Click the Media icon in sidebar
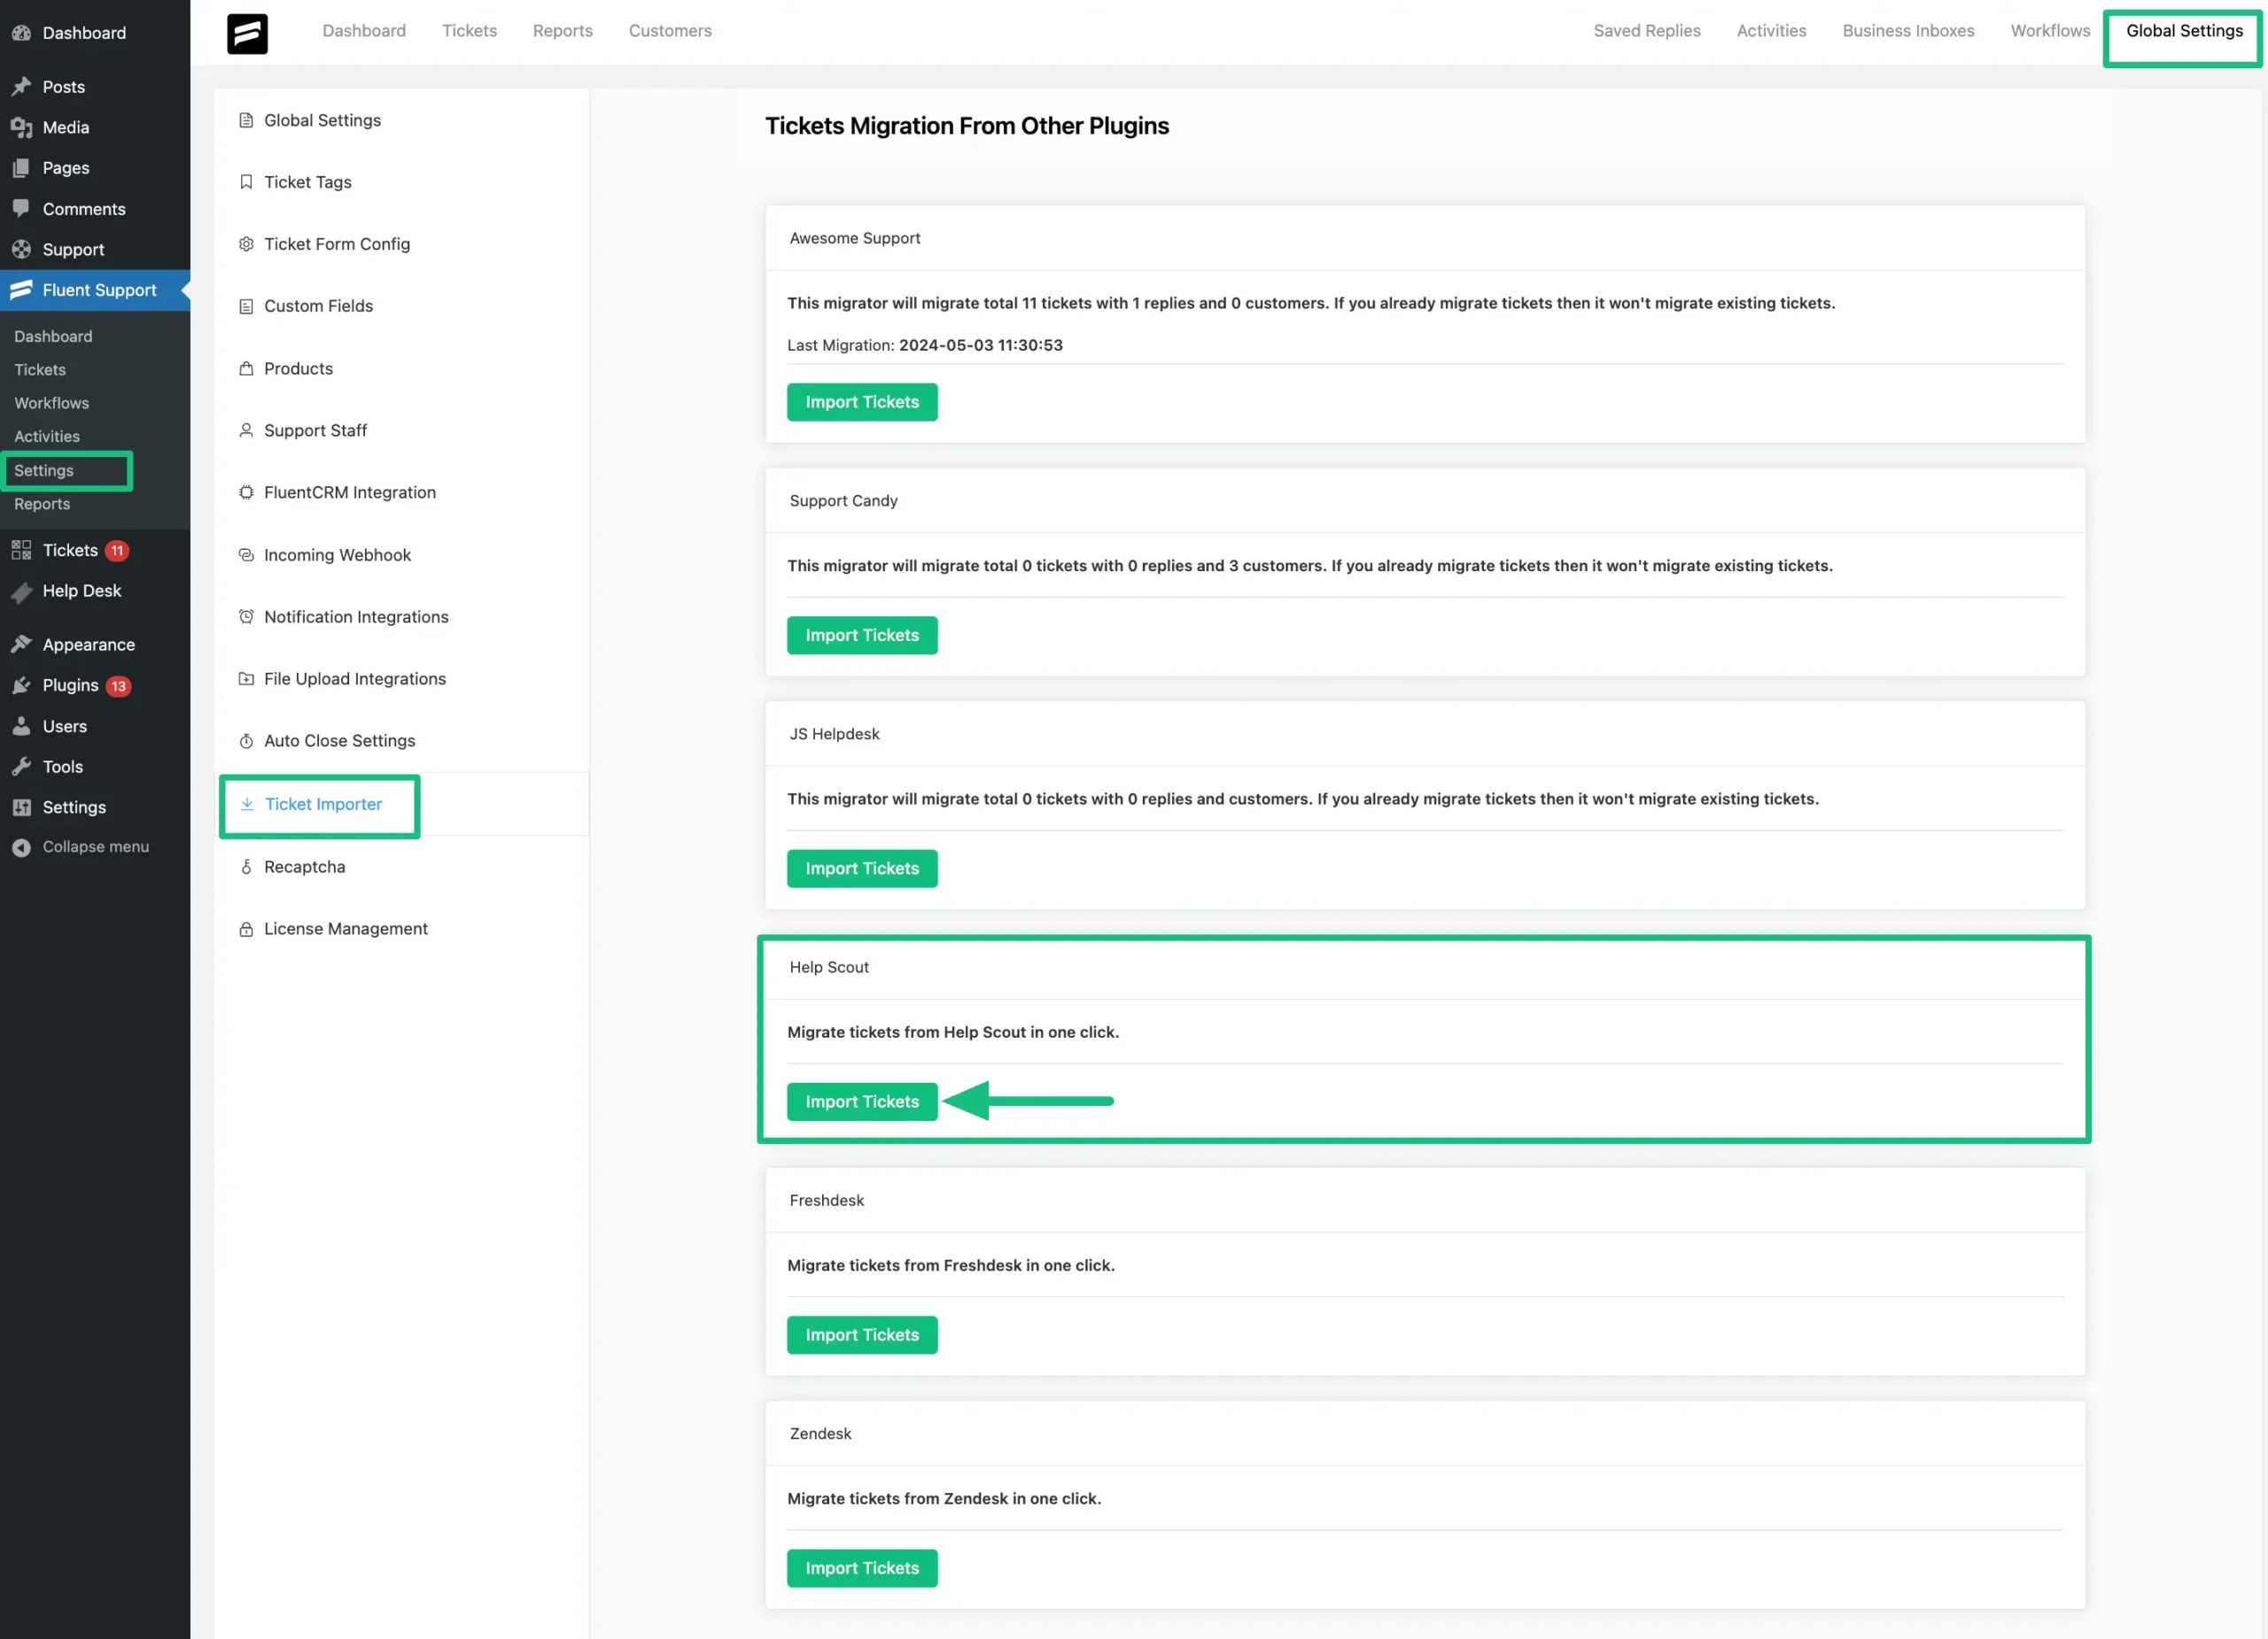 click(x=21, y=127)
